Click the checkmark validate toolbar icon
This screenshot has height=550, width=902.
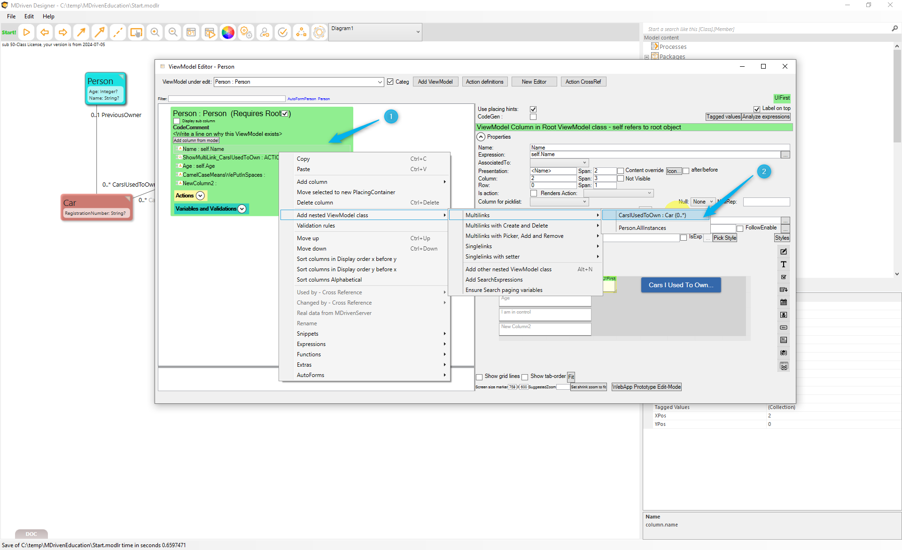[283, 32]
